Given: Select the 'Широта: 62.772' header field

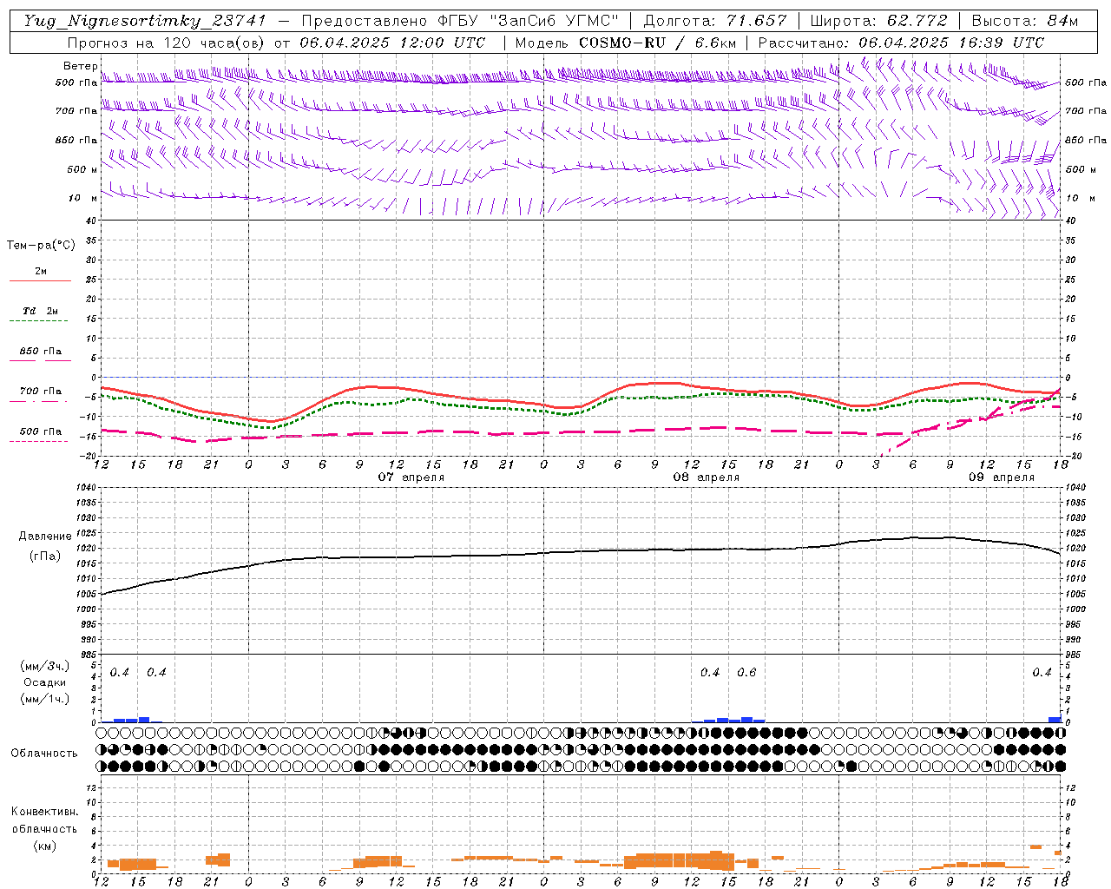Looking at the screenshot, I should [x=878, y=21].
